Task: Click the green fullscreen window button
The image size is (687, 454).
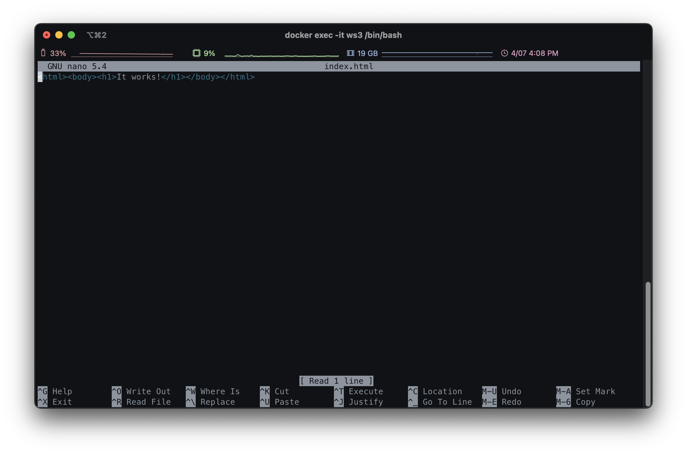Action: (71, 35)
